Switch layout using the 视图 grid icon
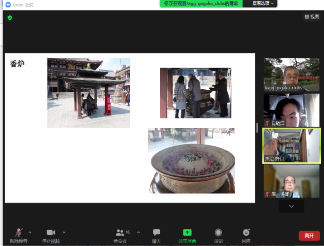The width and height of the screenshot is (324, 246). (307, 17)
